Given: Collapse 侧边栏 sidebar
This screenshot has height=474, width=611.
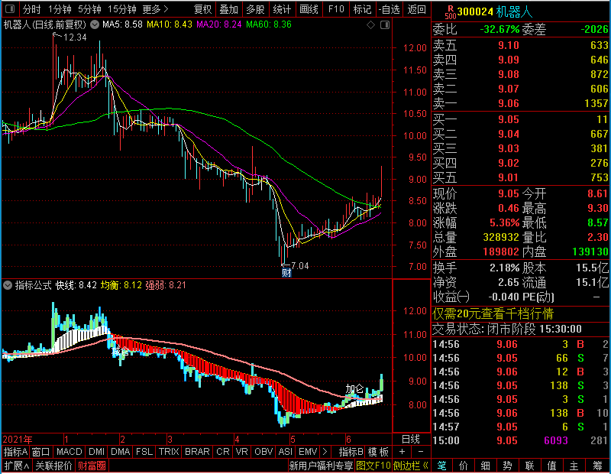Looking at the screenshot, I should click(x=411, y=466).
